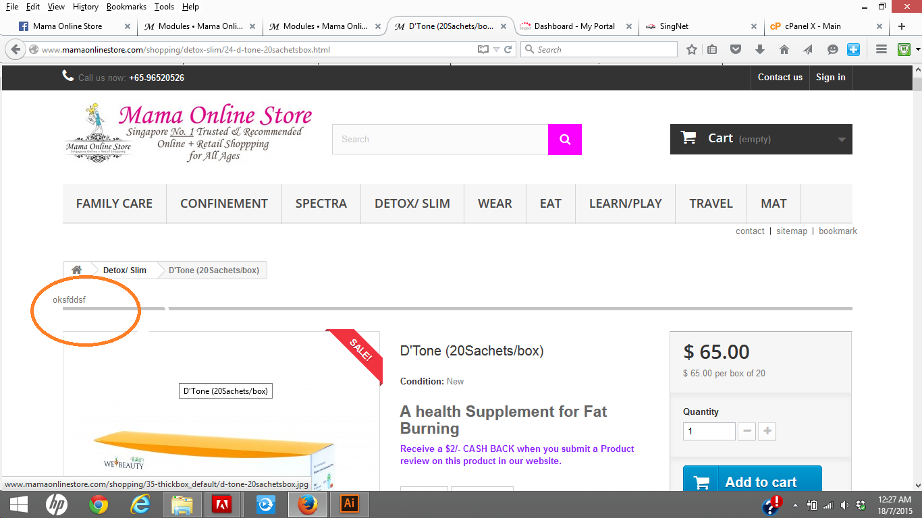This screenshot has height=518, width=922.
Task: Open CONFINEMENT category menu
Action: click(224, 204)
